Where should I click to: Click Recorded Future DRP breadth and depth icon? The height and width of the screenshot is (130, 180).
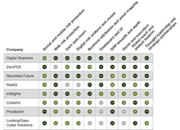(112, 76)
